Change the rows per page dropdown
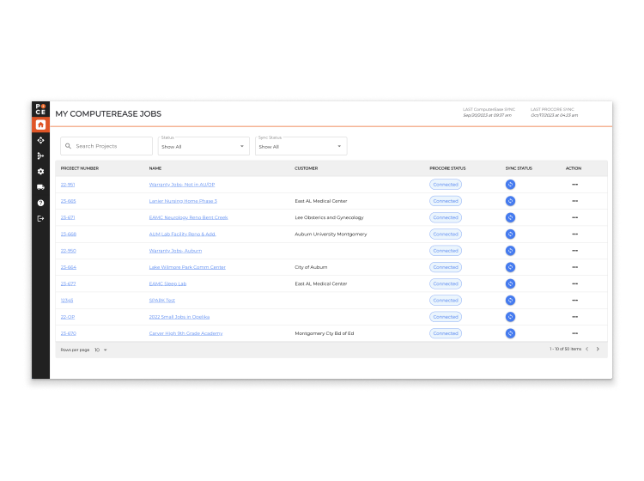Viewport: 644px width, 481px height. [x=100, y=350]
